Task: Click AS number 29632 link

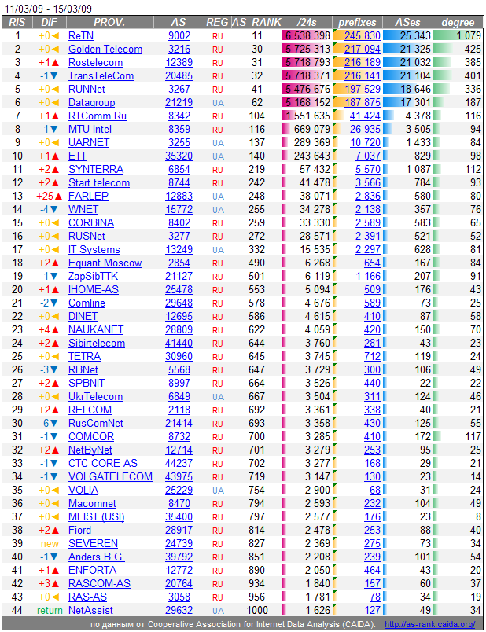Action: (x=179, y=610)
